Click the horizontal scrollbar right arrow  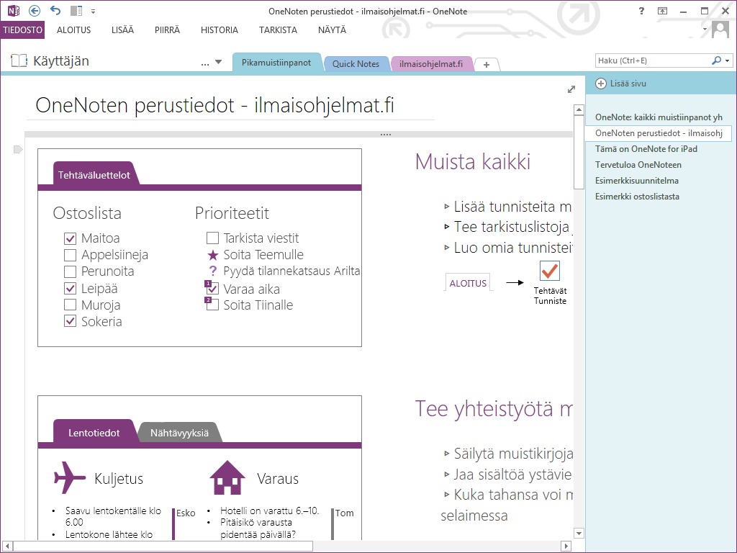coord(567,547)
